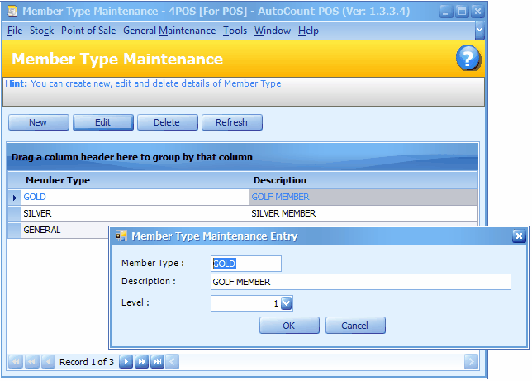
Task: Sort by Member Type column header
Action: tap(135, 180)
